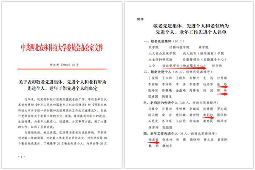This screenshot has width=255, height=170.
Task: Select the name 黄文浩
Action: coord(208,140)
